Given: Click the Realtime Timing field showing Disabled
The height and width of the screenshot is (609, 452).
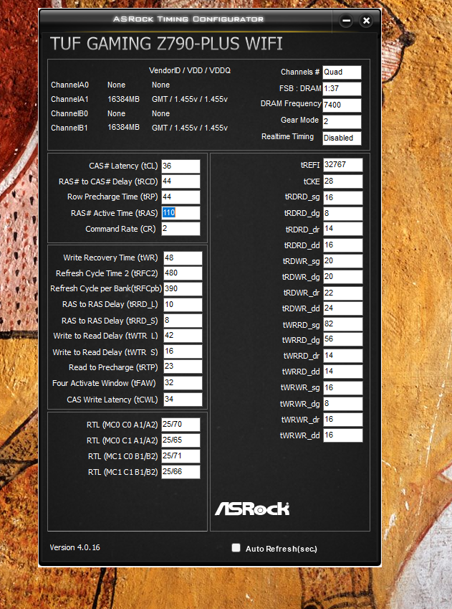Looking at the screenshot, I should [x=342, y=138].
